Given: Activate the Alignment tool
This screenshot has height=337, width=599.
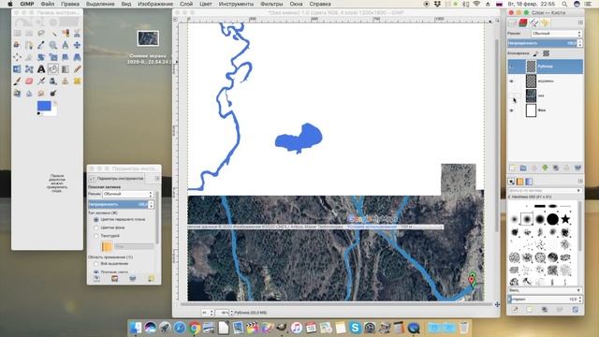Looking at the screenshot, I should click(x=17, y=57).
